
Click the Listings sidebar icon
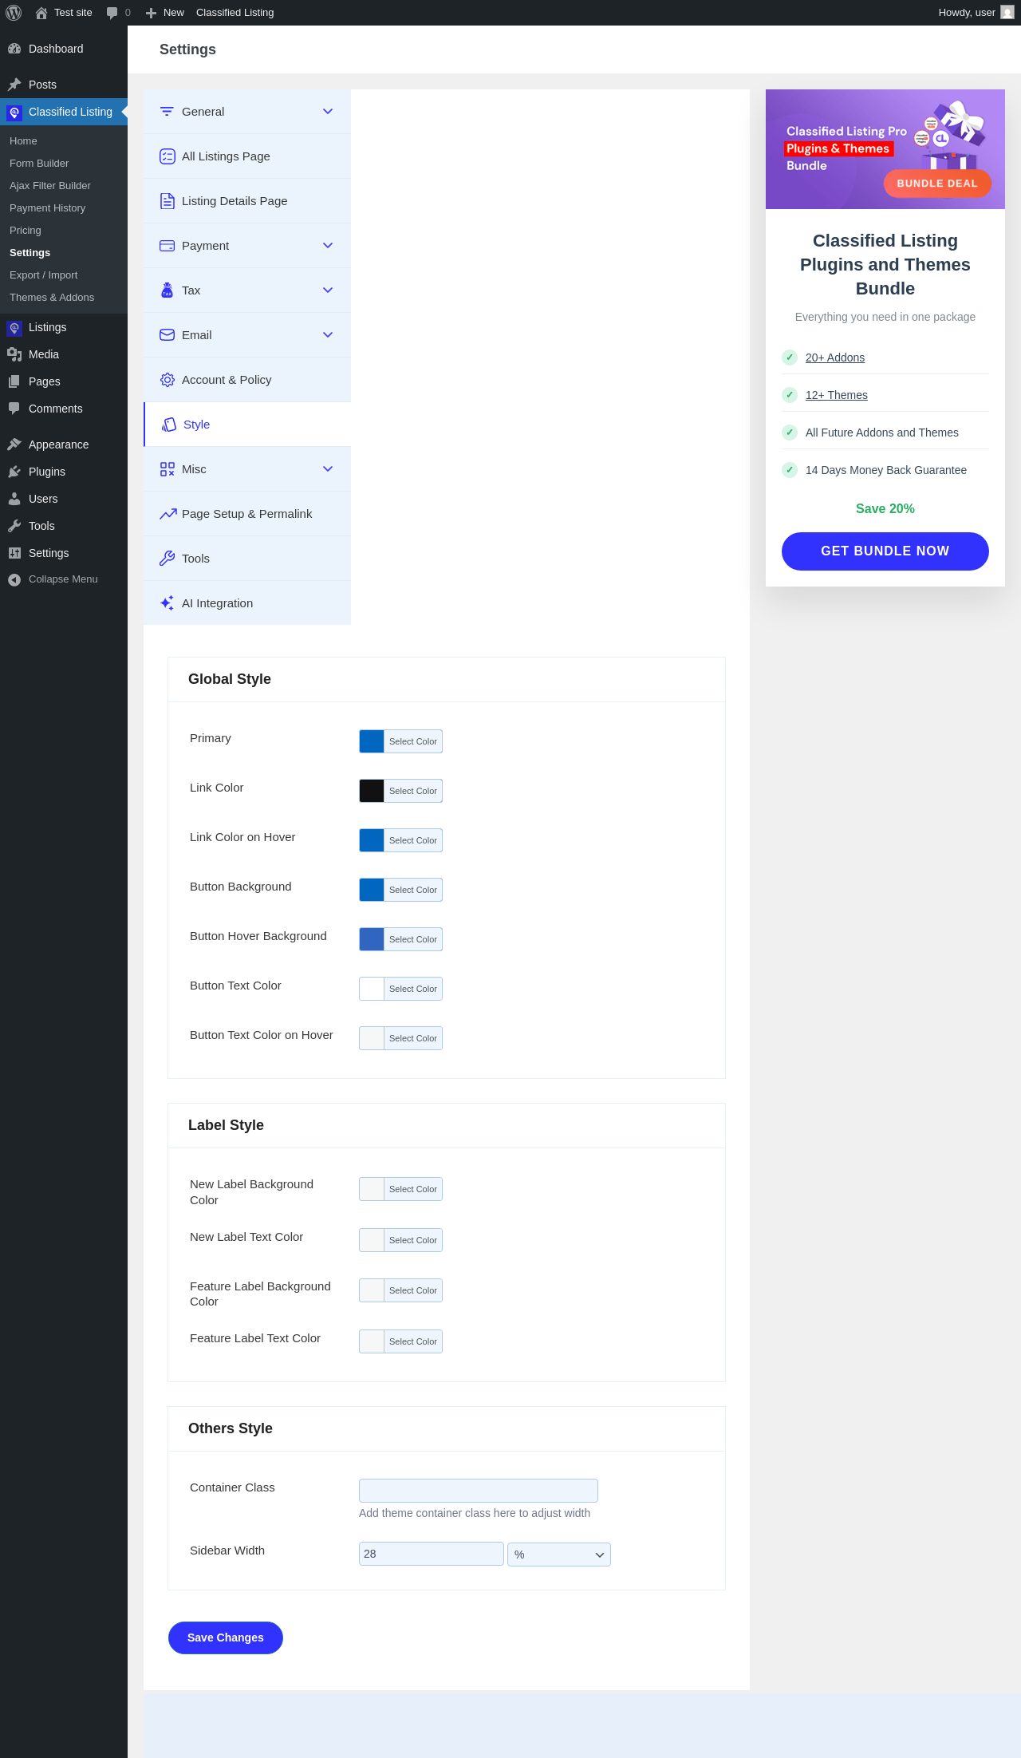pyautogui.click(x=14, y=327)
